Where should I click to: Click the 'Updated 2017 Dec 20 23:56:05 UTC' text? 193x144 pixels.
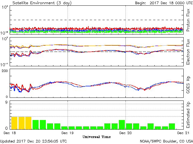(x=33, y=141)
